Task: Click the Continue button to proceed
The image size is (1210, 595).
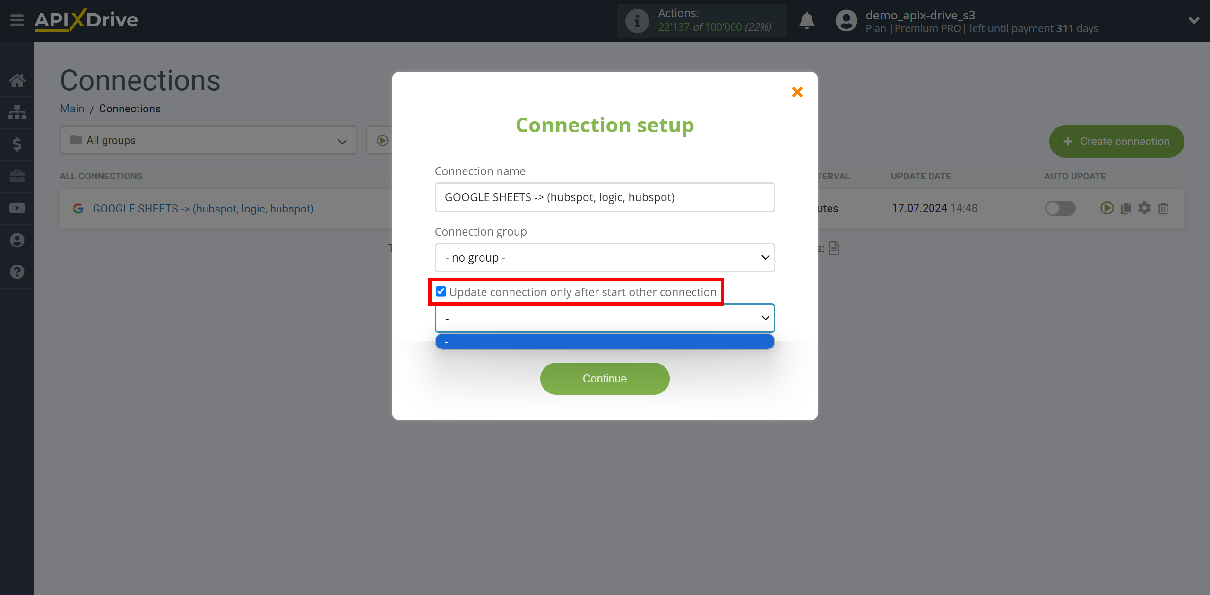Action: pos(605,378)
